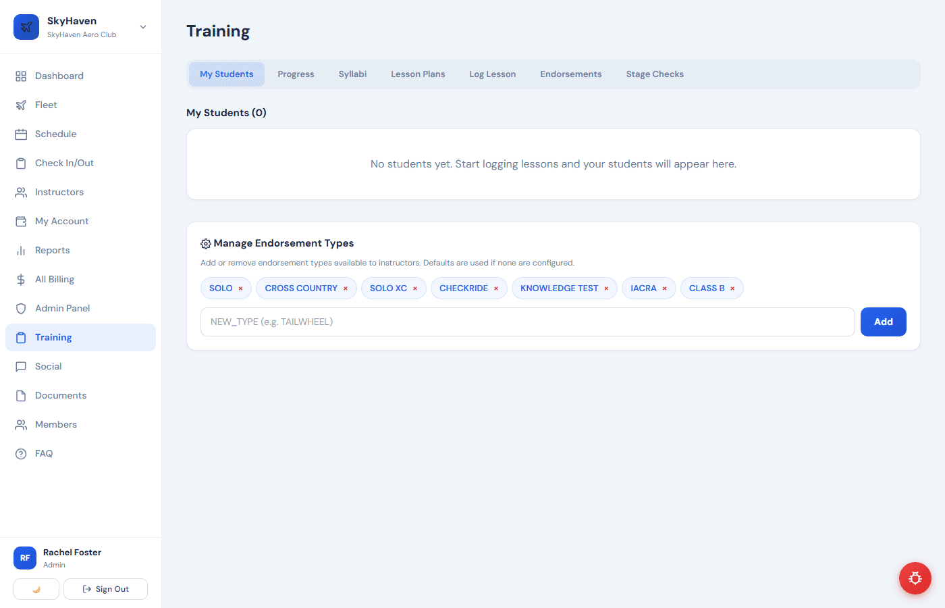Click the Check In/Out clipboard icon
This screenshot has width=945, height=608.
pyautogui.click(x=21, y=163)
